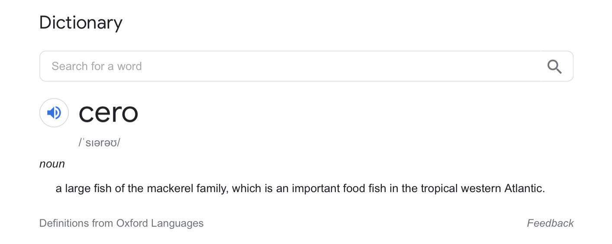Click 'Definitions from Oxford Languages' attribution
This screenshot has width=612, height=244.
click(x=121, y=223)
